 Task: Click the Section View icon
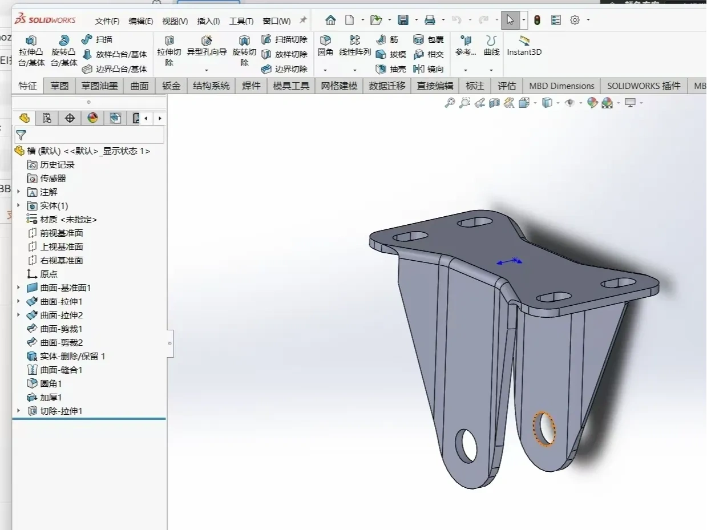pos(494,103)
